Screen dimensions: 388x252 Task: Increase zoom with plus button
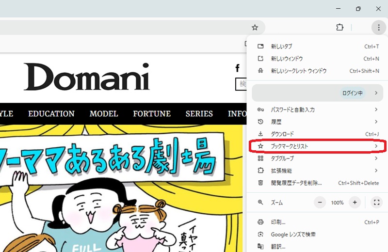tap(355, 203)
